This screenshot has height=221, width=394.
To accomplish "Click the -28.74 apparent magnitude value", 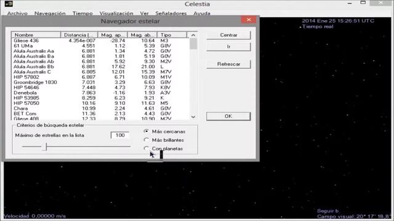I will (x=118, y=41).
